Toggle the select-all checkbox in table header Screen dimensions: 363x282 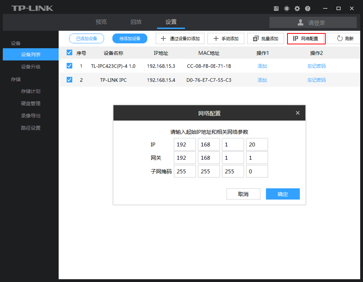click(69, 53)
